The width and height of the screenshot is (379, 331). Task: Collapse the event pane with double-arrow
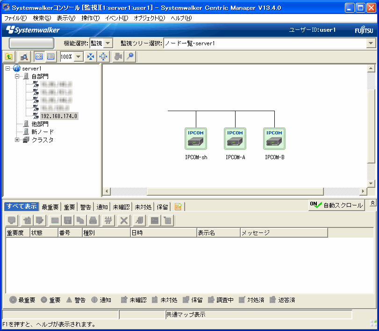372,203
